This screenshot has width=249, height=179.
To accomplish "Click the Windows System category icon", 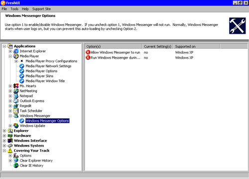I will pyautogui.click(x=10, y=146).
